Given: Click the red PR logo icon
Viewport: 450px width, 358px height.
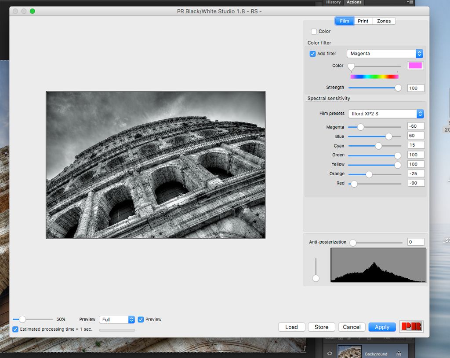Looking at the screenshot, I should point(411,326).
